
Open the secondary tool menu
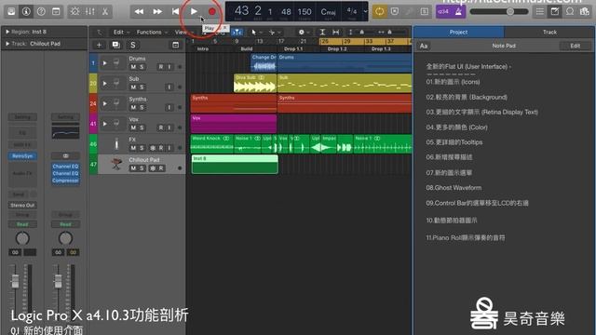(274, 33)
